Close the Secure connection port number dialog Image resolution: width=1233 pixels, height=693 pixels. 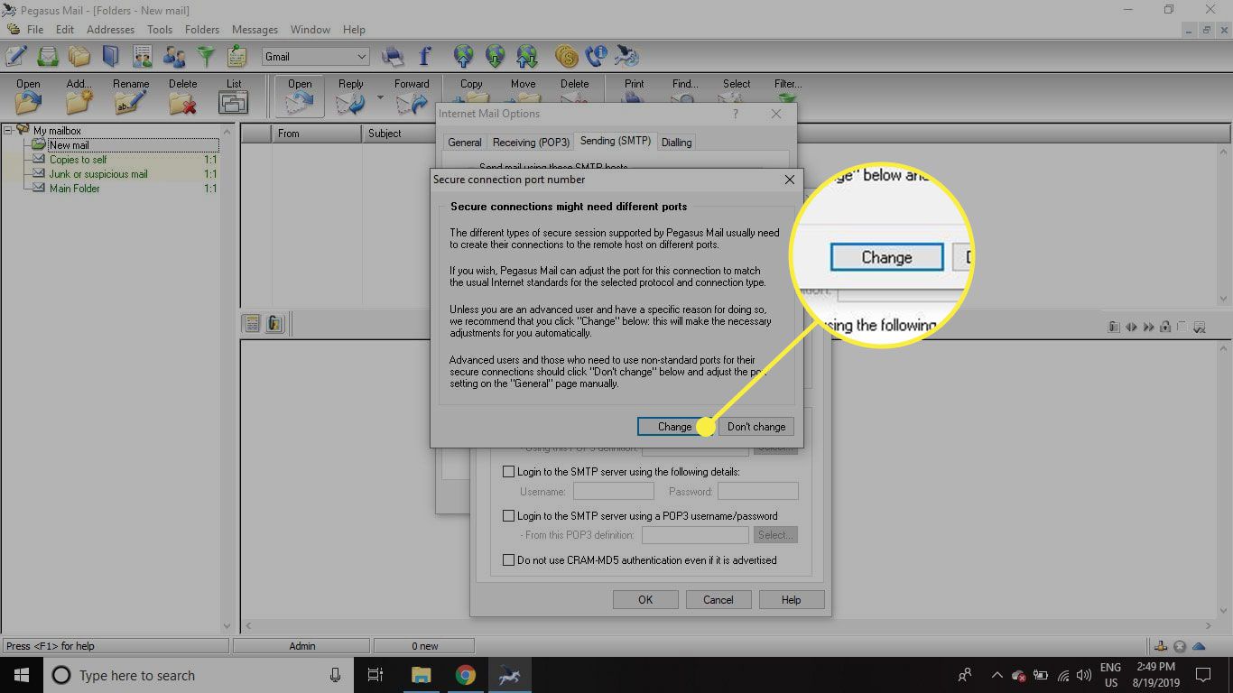pyautogui.click(x=789, y=180)
